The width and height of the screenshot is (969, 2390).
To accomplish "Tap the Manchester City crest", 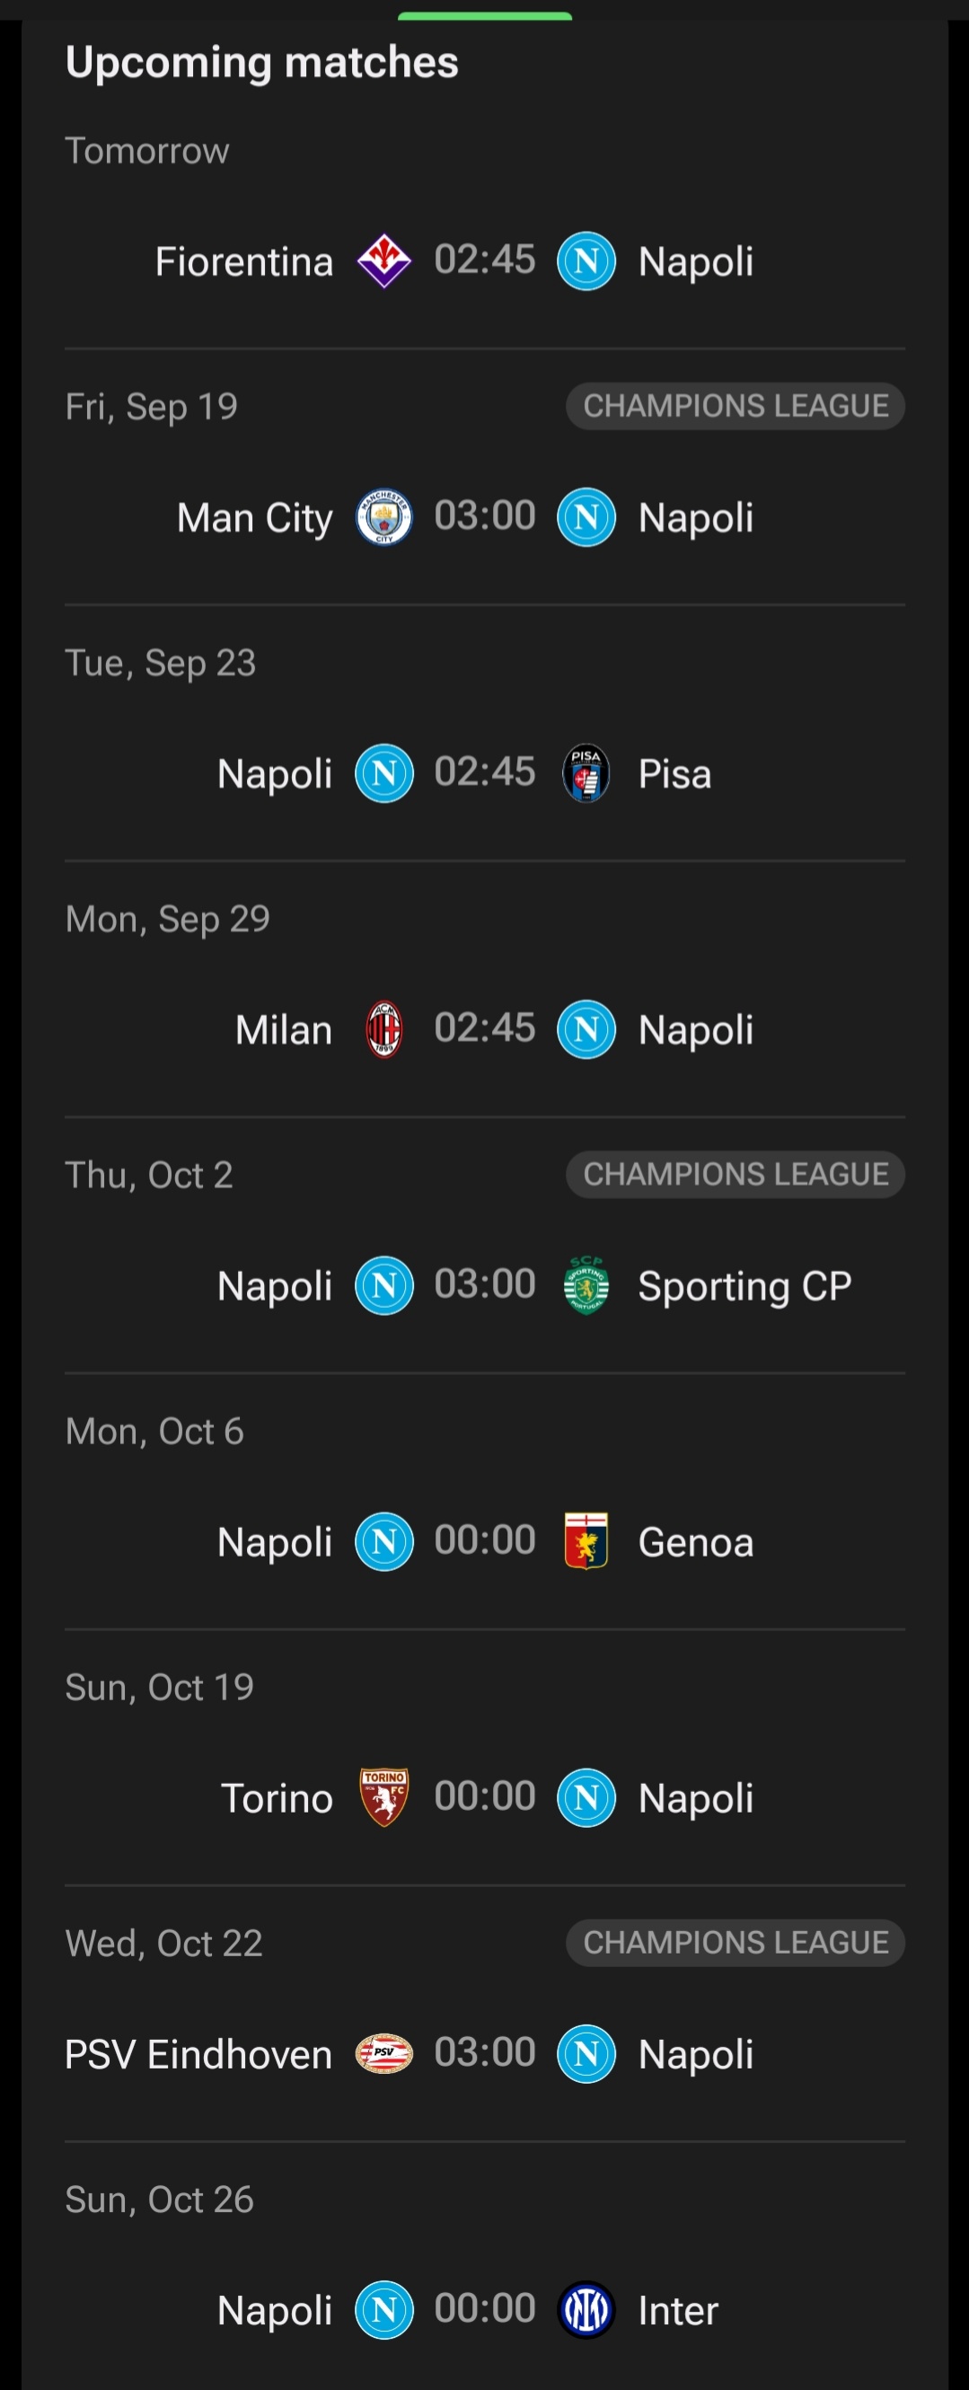I will (383, 516).
